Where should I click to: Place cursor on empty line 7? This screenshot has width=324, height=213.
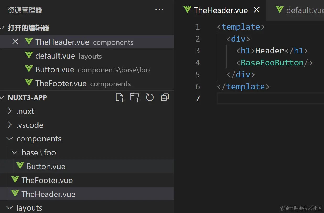tap(270, 99)
